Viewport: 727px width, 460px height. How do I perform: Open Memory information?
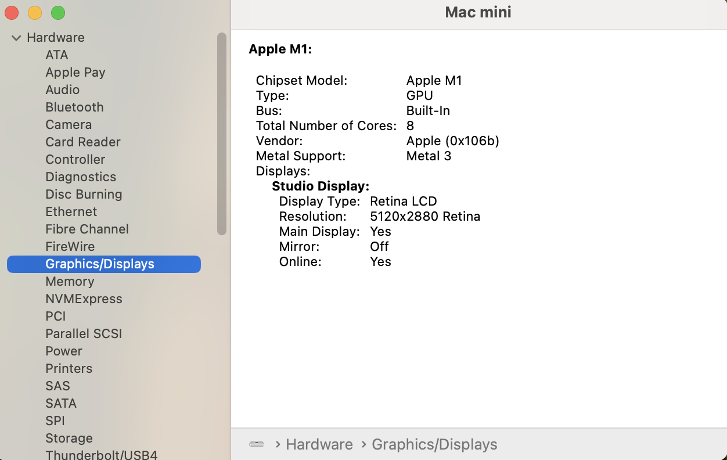point(70,281)
